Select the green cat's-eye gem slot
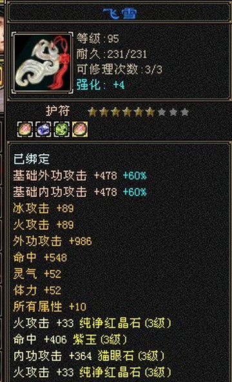Screen dimensions: 232x382 [61, 129]
